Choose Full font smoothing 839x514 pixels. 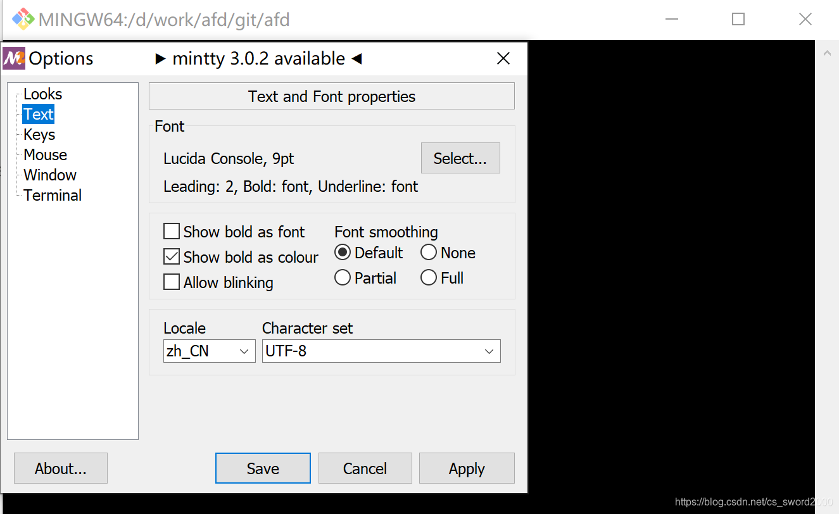(442, 278)
